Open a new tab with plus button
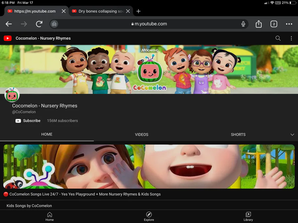The height and width of the screenshot is (223, 298). point(138,11)
